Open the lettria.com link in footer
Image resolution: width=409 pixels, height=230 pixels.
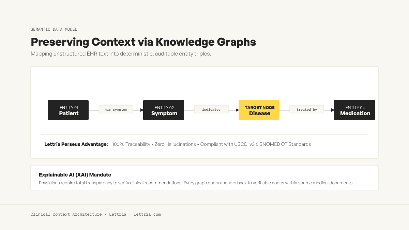click(147, 214)
